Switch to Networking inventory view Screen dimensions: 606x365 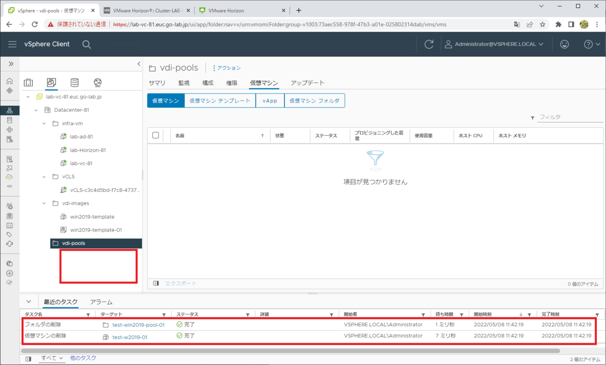tap(98, 83)
